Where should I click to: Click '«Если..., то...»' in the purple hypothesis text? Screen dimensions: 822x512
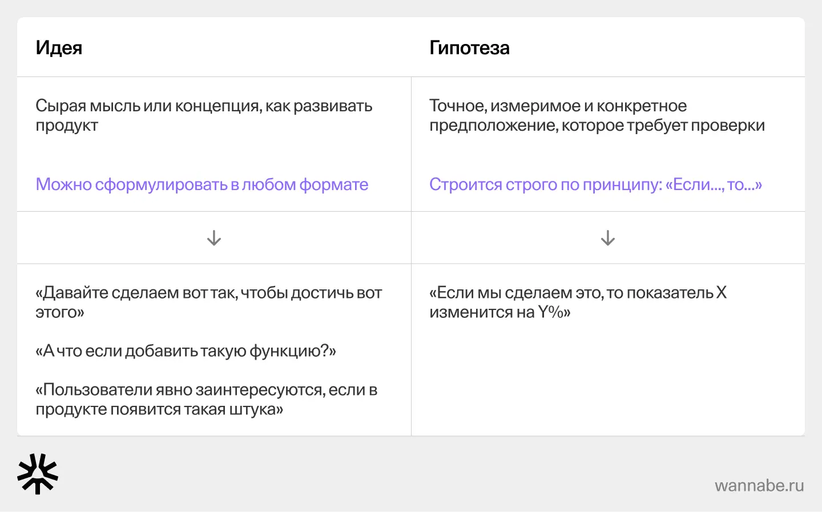[714, 184]
